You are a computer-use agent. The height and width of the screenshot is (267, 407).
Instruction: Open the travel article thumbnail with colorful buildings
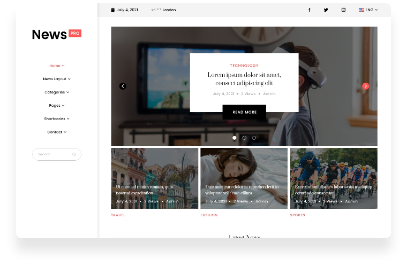tap(155, 178)
